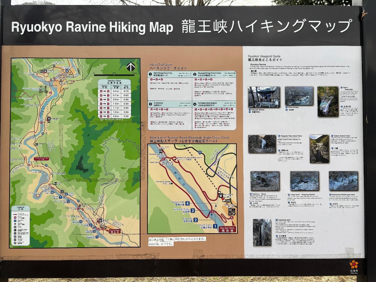Image resolution: width=376 pixels, height=282 pixels.
Task: Click section point C at Musasabi Bridge
Action: (163, 159)
